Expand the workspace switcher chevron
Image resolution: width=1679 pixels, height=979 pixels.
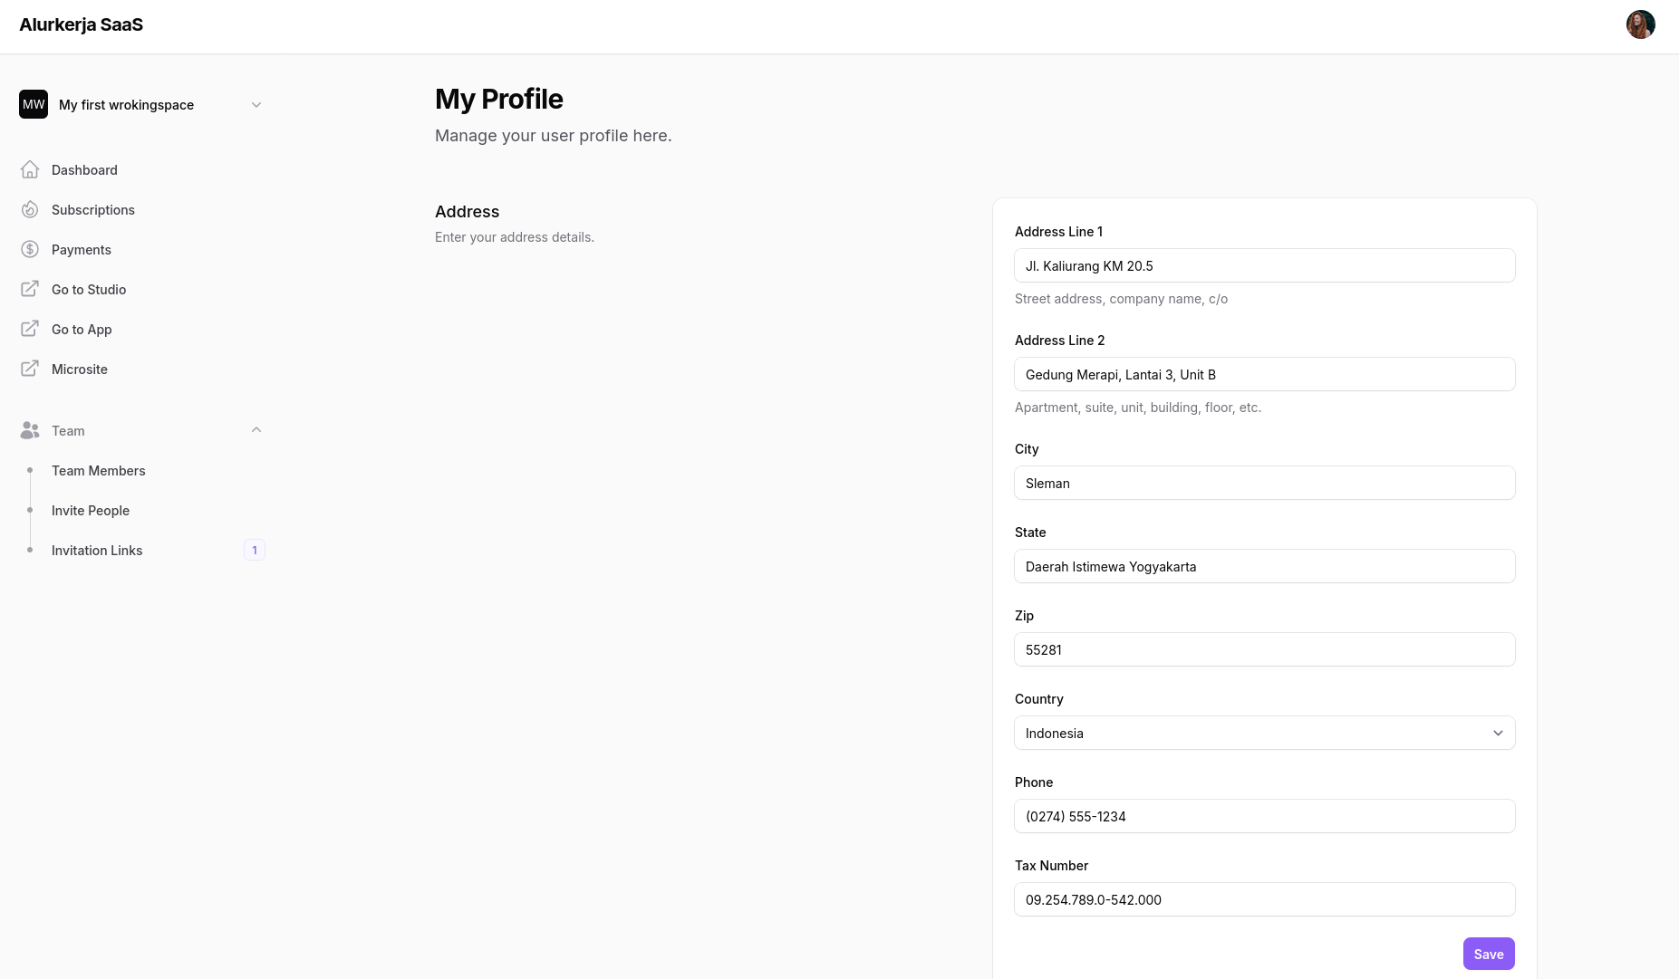click(x=256, y=105)
